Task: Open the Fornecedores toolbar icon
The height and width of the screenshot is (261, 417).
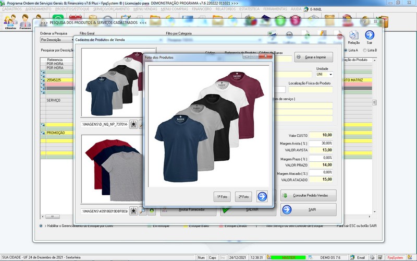Action: pyautogui.click(x=25, y=22)
